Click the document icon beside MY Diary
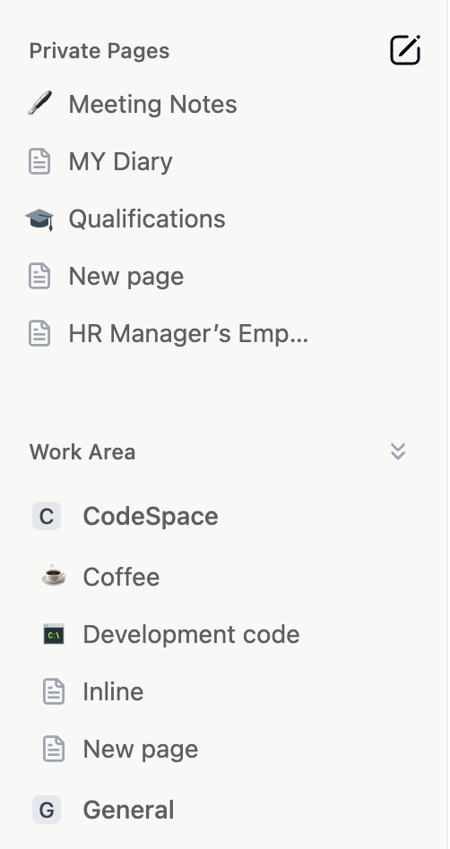 point(39,161)
